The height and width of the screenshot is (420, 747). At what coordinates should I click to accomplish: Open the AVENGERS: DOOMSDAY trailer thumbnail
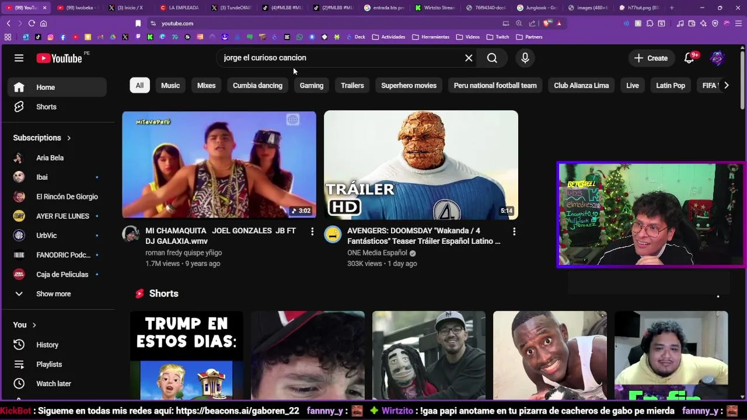(421, 164)
